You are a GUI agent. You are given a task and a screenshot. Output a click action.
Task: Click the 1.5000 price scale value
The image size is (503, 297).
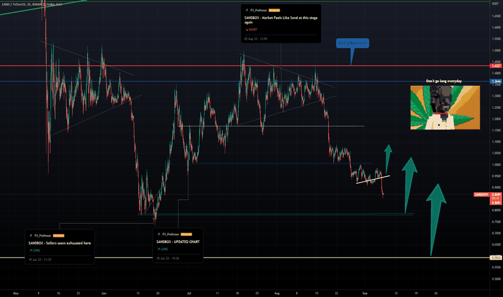click(x=497, y=51)
